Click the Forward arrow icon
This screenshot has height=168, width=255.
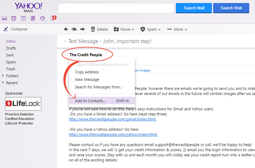(x=82, y=29)
